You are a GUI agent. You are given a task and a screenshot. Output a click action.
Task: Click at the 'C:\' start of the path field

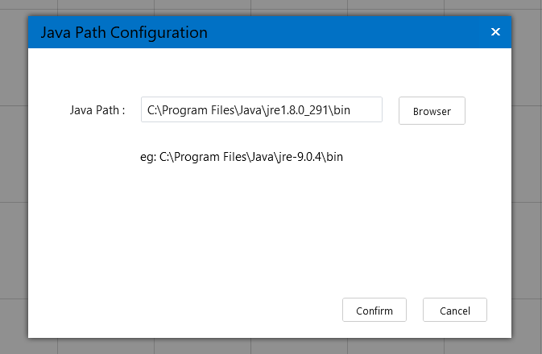154,110
